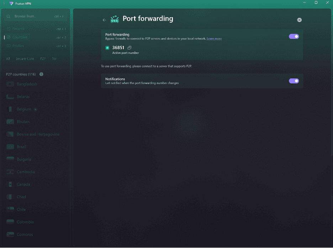333x248 pixels.
Task: Click the Countries globe icon
Action: [x=9, y=37]
